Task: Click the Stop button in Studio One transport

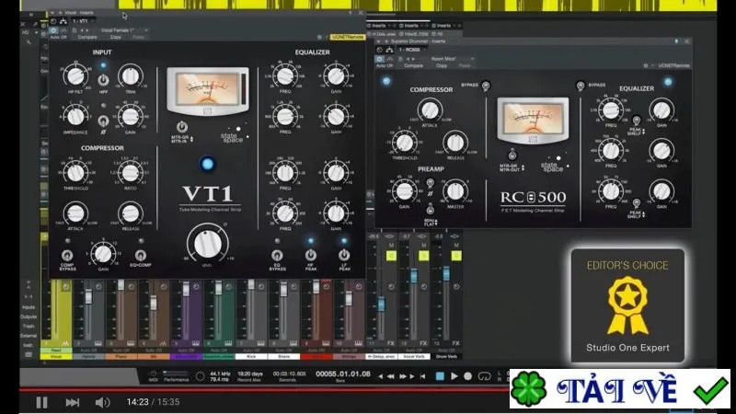Action: click(440, 376)
